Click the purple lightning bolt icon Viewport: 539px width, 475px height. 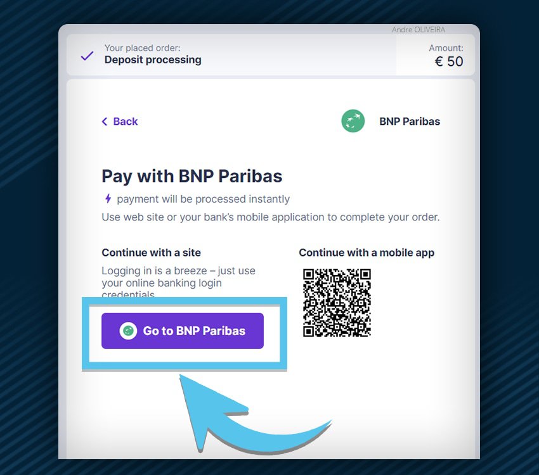(108, 198)
